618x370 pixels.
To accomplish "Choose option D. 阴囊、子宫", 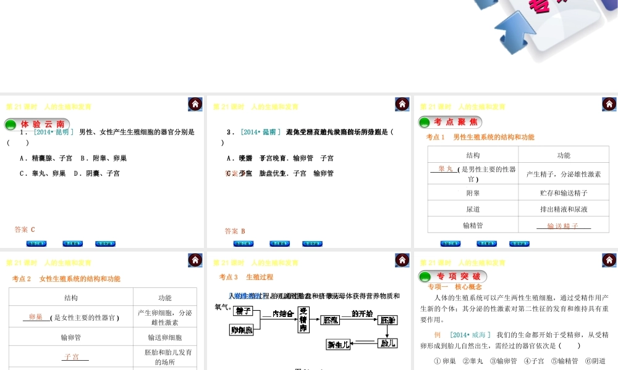I will (96, 173).
